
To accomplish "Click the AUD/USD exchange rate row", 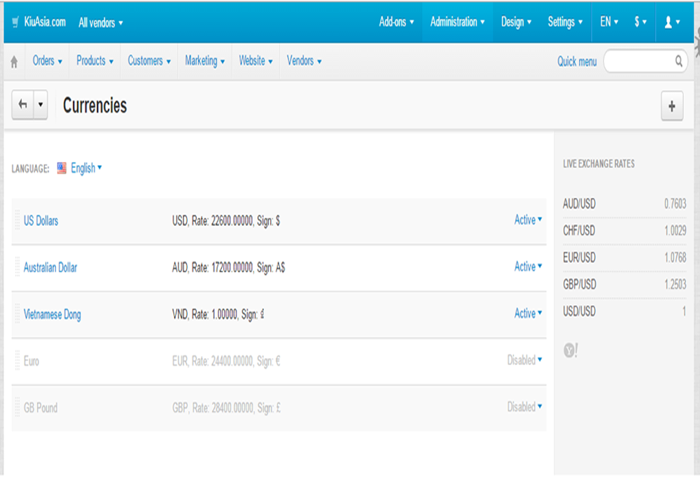I will 624,203.
